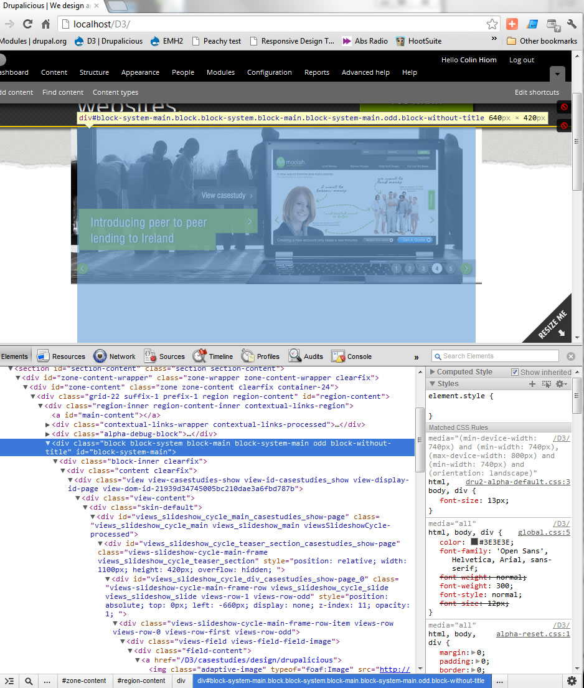Show hidden bookmarks chevron
This screenshot has height=688, width=584.
(x=494, y=39)
